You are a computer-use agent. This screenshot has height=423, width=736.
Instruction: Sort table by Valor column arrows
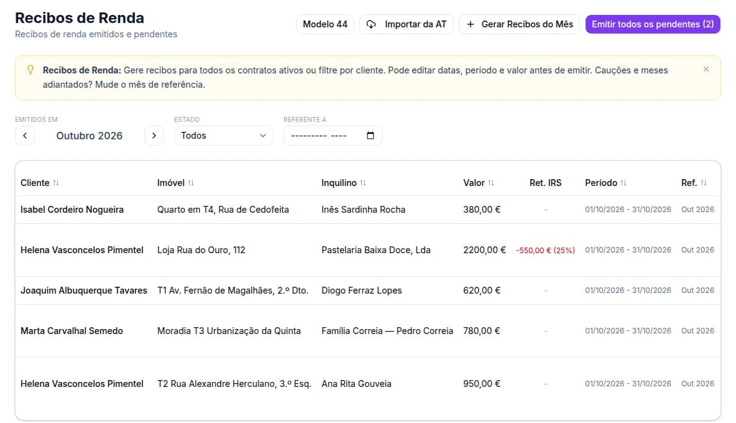pos(491,183)
